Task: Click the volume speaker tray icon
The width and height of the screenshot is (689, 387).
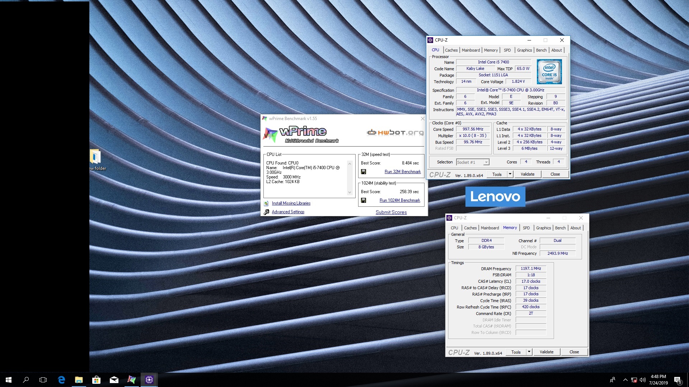Action: (x=642, y=380)
